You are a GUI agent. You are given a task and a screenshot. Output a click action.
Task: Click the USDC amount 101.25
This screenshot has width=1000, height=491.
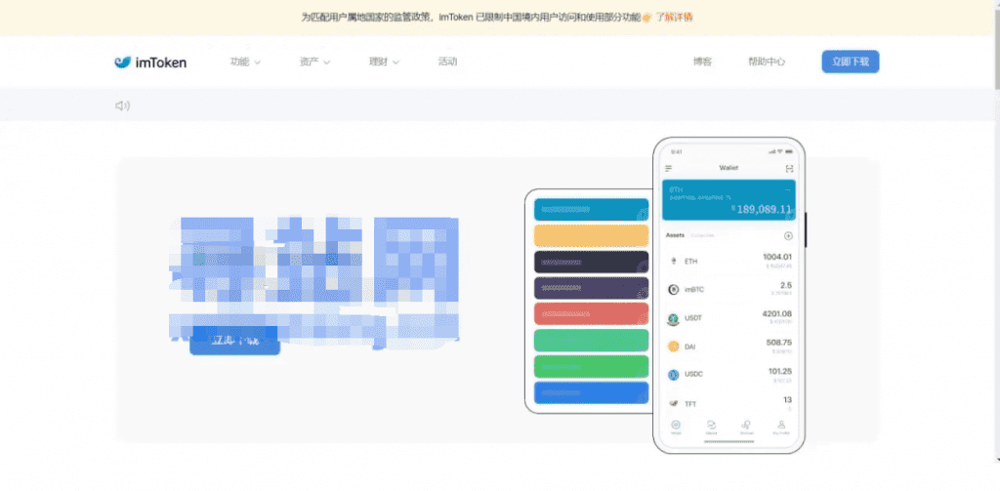pos(780,371)
